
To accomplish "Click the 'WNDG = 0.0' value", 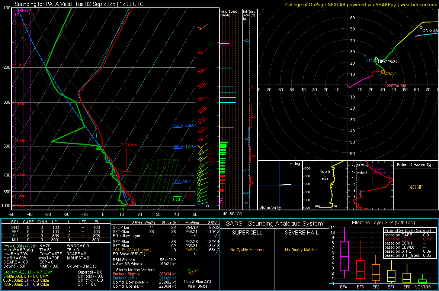I will pyautogui.click(x=78, y=246).
